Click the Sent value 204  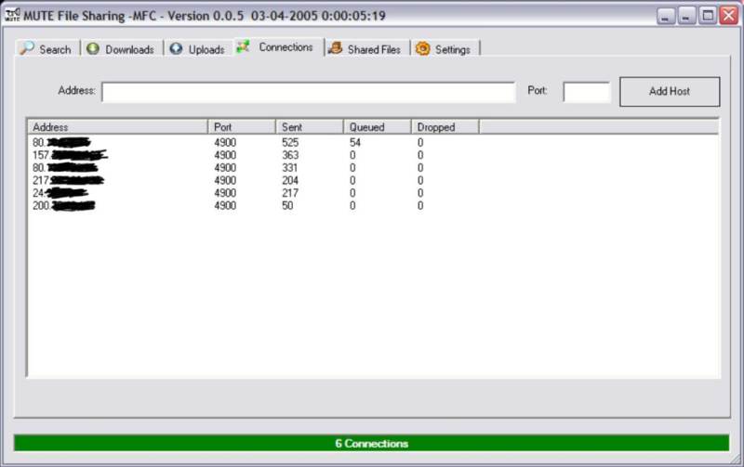[x=290, y=180]
